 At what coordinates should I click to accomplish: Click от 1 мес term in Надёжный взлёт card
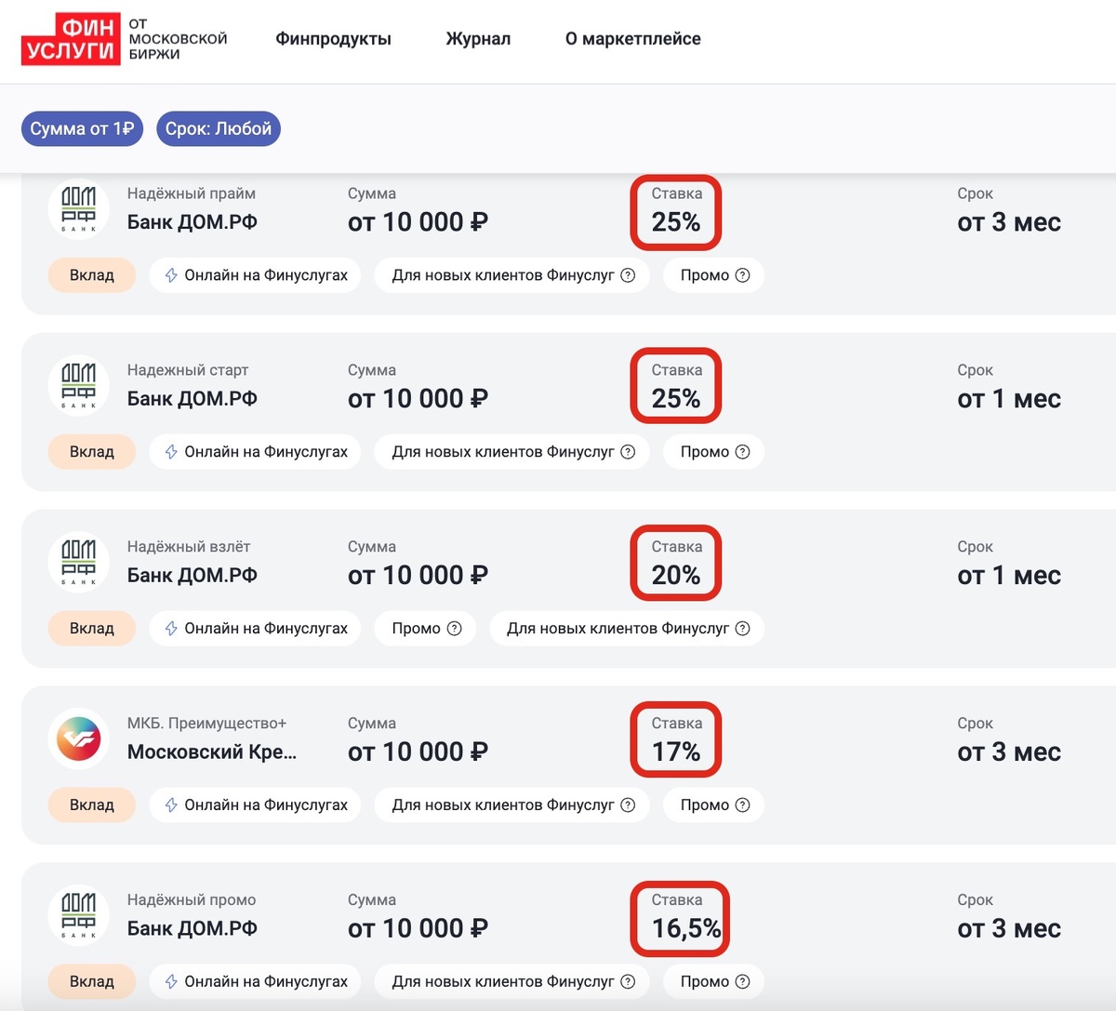click(1009, 575)
